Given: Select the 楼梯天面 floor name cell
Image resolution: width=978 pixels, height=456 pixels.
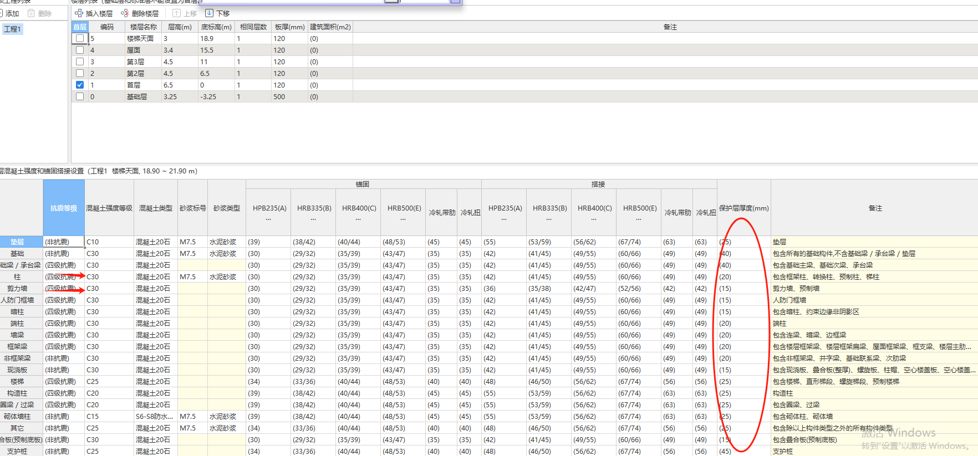Looking at the screenshot, I should pyautogui.click(x=143, y=38).
